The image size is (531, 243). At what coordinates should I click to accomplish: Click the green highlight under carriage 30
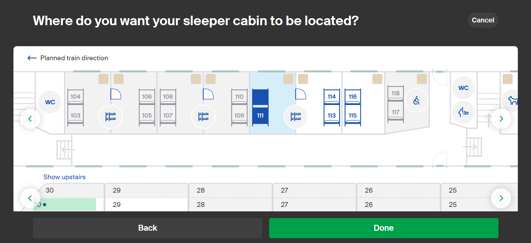point(64,204)
